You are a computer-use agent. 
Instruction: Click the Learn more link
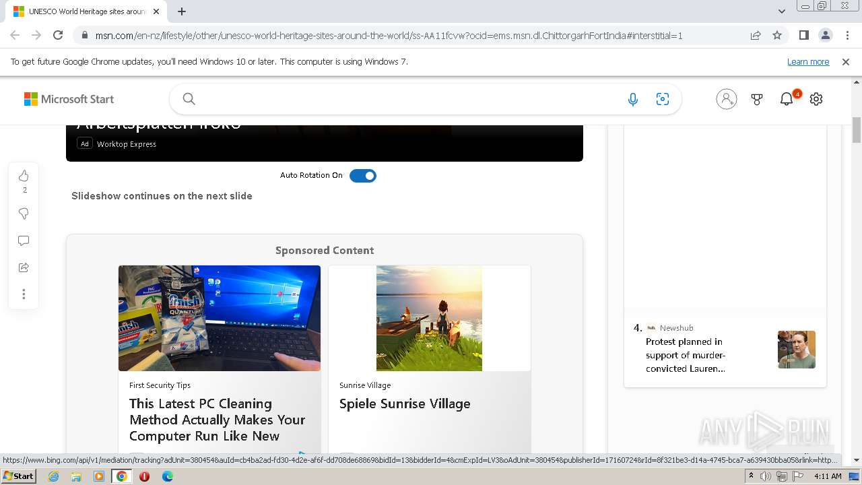point(808,61)
